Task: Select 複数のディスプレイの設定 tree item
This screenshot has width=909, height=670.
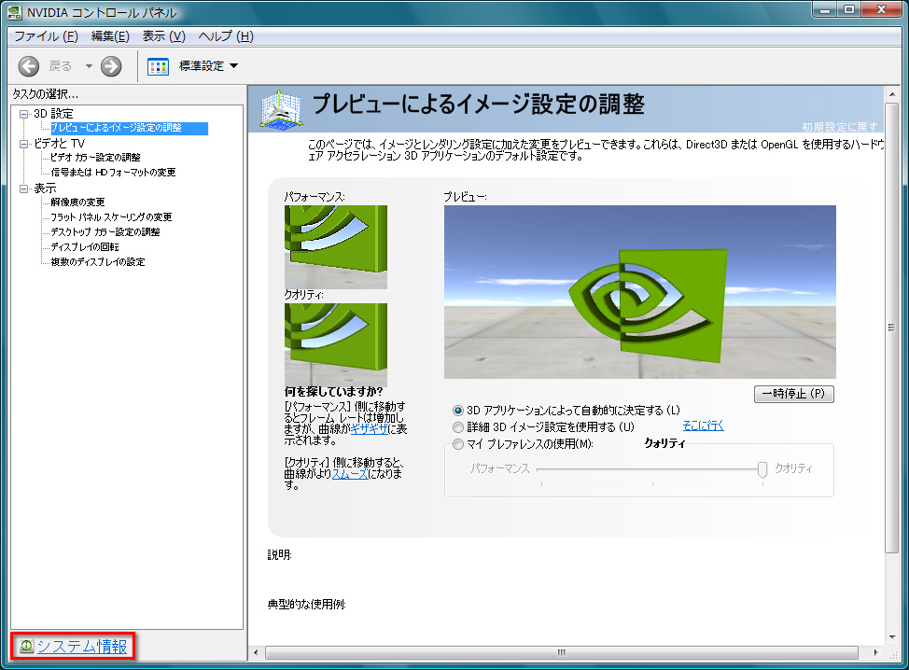Action: pyautogui.click(x=97, y=262)
